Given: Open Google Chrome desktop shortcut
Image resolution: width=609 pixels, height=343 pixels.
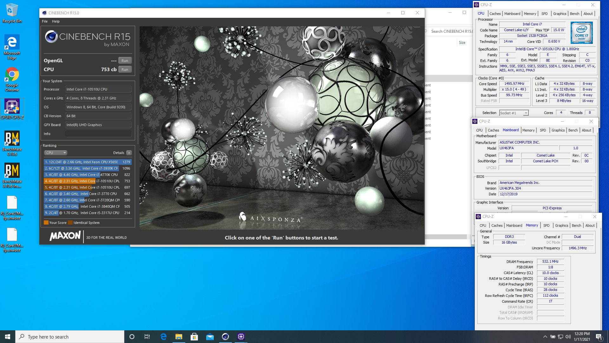Looking at the screenshot, I should [12, 79].
